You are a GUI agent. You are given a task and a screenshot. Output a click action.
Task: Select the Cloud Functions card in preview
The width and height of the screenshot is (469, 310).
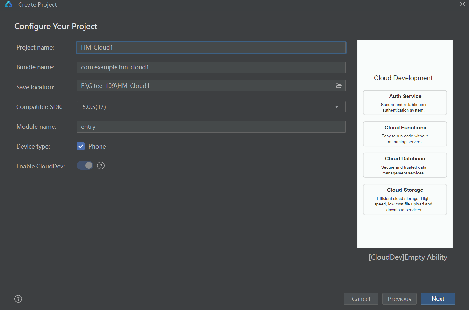tap(405, 134)
